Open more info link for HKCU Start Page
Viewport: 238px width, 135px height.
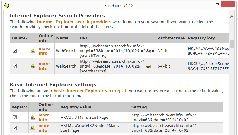[44, 117]
